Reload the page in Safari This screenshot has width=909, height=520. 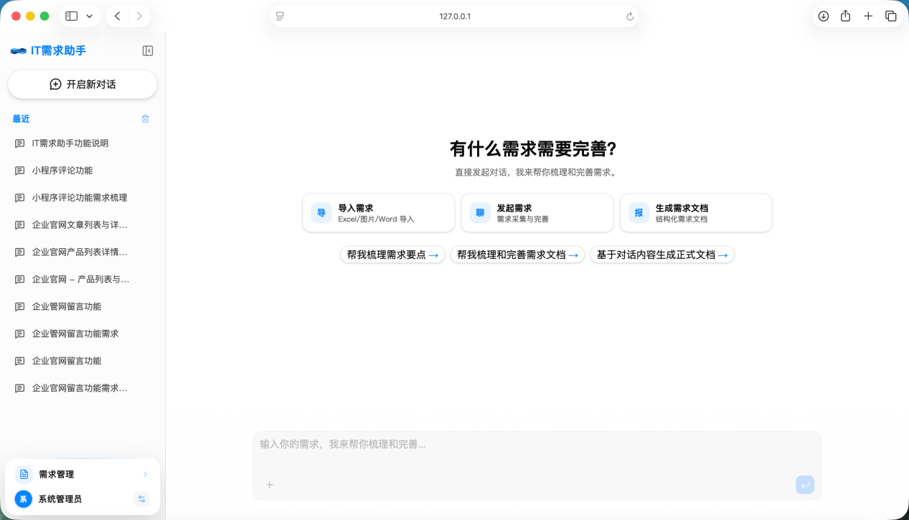[x=630, y=16]
